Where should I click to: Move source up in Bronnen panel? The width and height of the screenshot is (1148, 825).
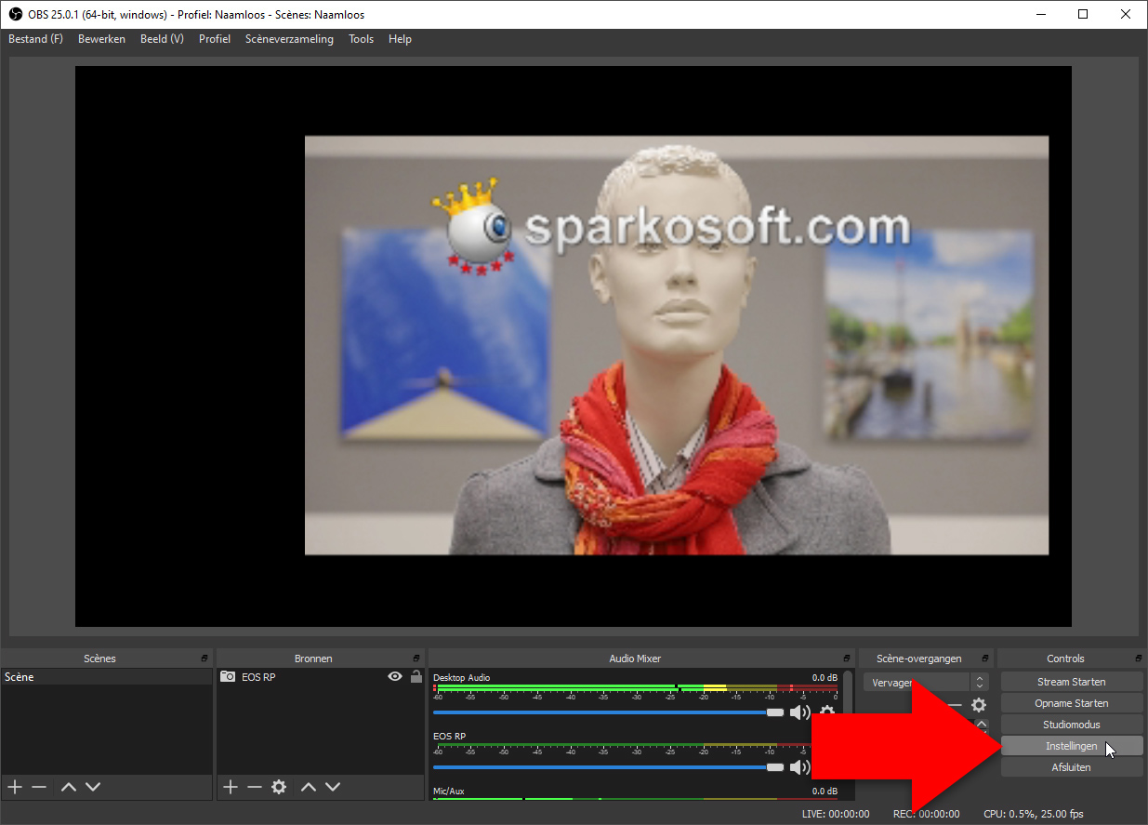(309, 787)
